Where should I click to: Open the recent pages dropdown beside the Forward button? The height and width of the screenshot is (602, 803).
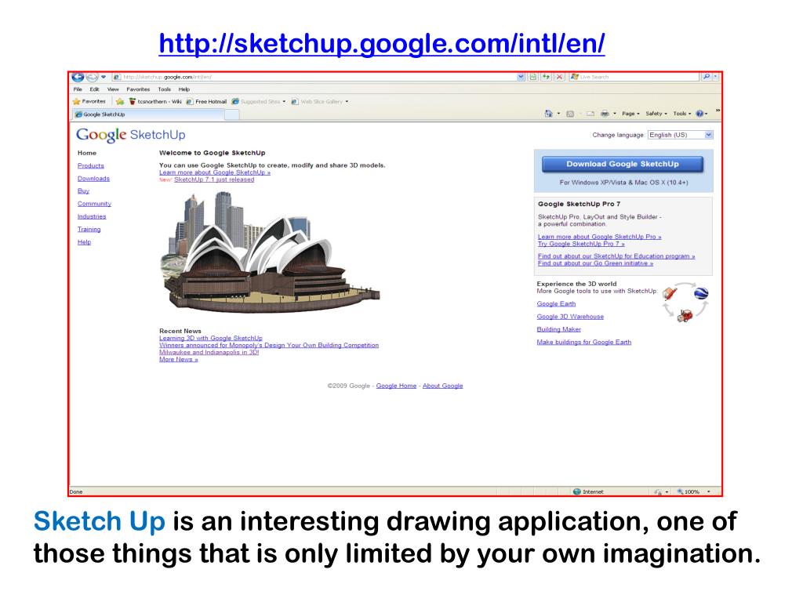pos(104,78)
